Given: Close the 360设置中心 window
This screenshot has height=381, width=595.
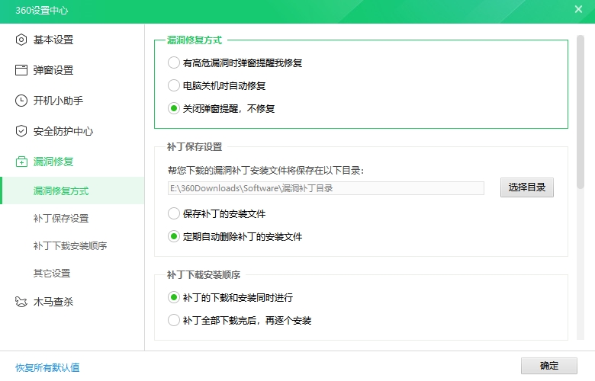Looking at the screenshot, I should coord(578,9).
